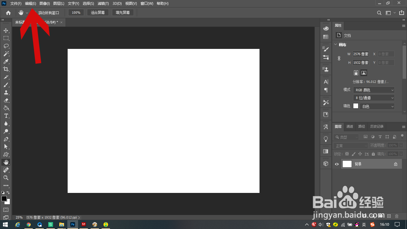Open the Paragraph panel icon
Screen dimensions: 407x229
(x=326, y=90)
